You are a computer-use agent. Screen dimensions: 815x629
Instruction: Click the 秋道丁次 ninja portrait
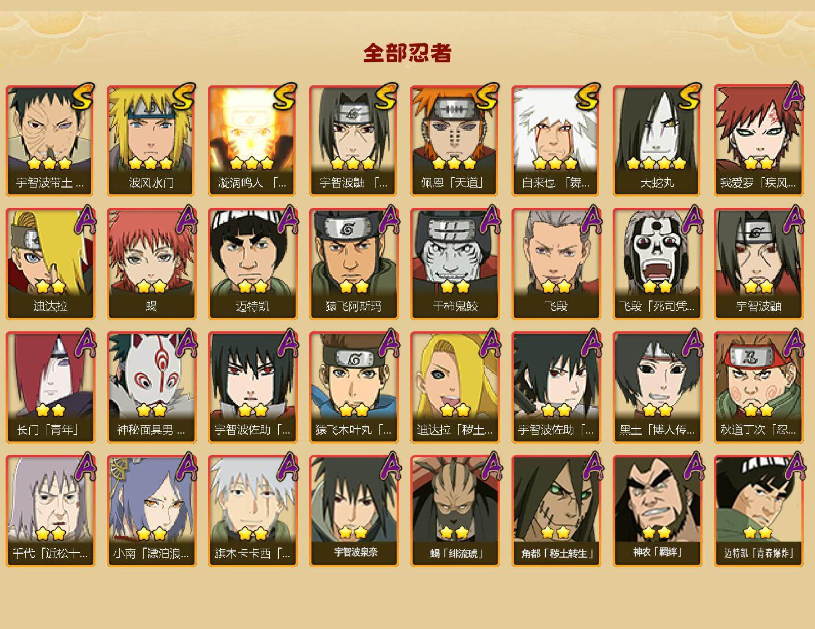tap(758, 388)
